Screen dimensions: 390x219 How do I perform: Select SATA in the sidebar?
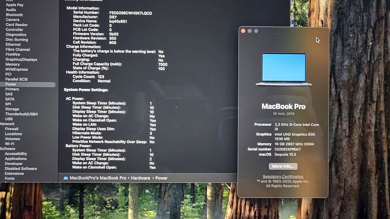coord(9,99)
